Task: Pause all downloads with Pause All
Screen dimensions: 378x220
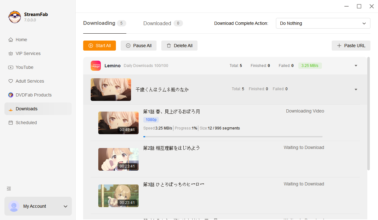Action: (139, 46)
